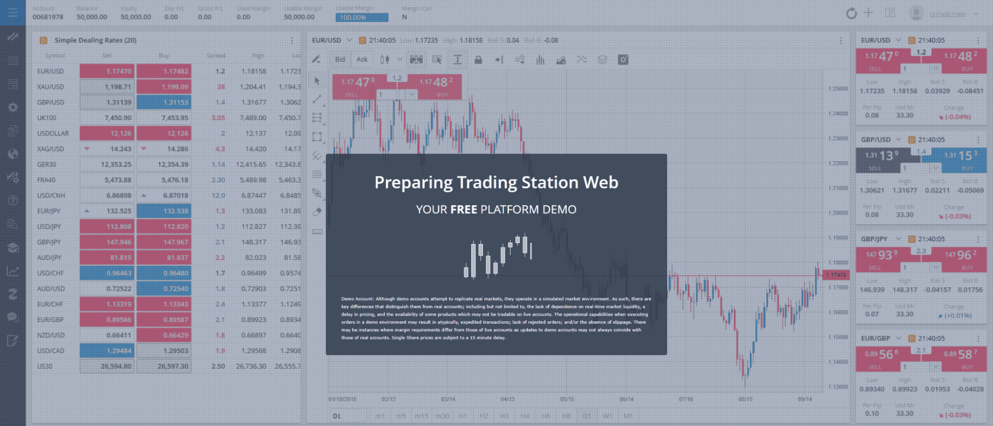
Task: Toggle Bid price display on chart
Action: tap(340, 60)
